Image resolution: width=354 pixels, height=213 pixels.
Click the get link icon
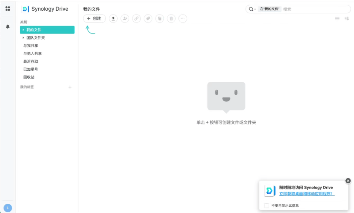pos(136,19)
